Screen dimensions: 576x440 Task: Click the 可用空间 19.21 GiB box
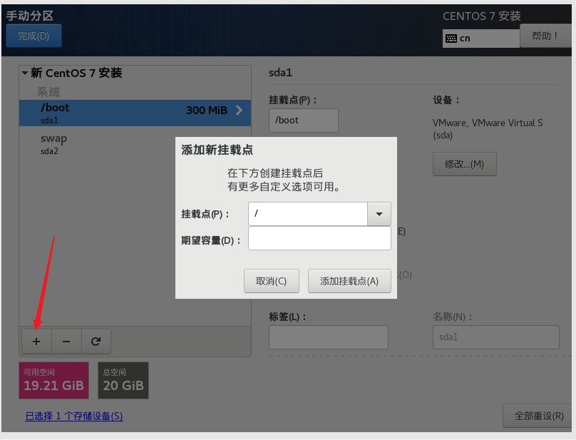click(x=53, y=380)
